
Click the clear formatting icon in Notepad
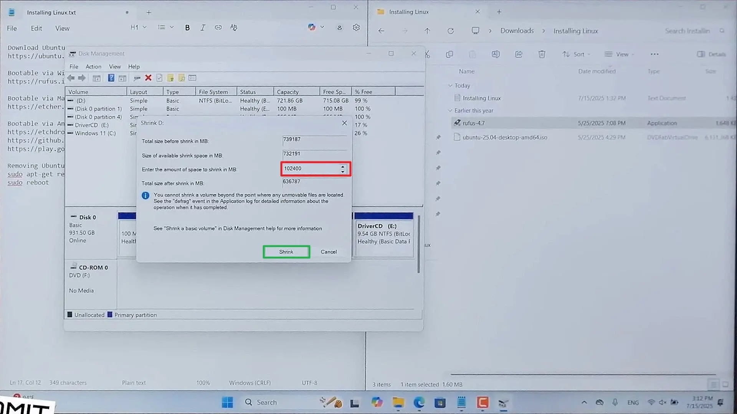[233, 28]
